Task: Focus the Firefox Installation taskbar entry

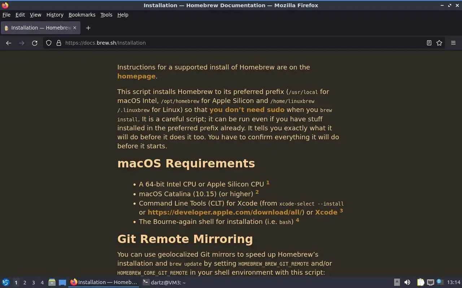Action: pyautogui.click(x=104, y=283)
